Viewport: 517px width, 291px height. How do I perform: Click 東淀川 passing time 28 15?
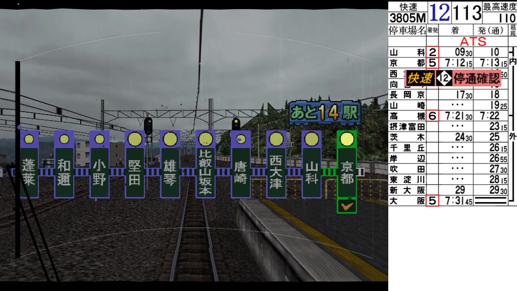498,179
